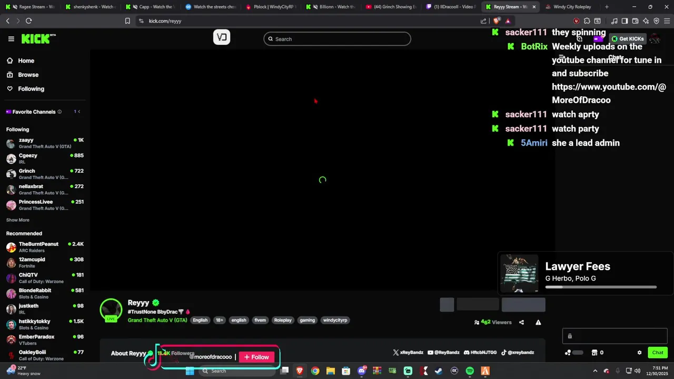Click the stream share icon

click(x=521, y=322)
